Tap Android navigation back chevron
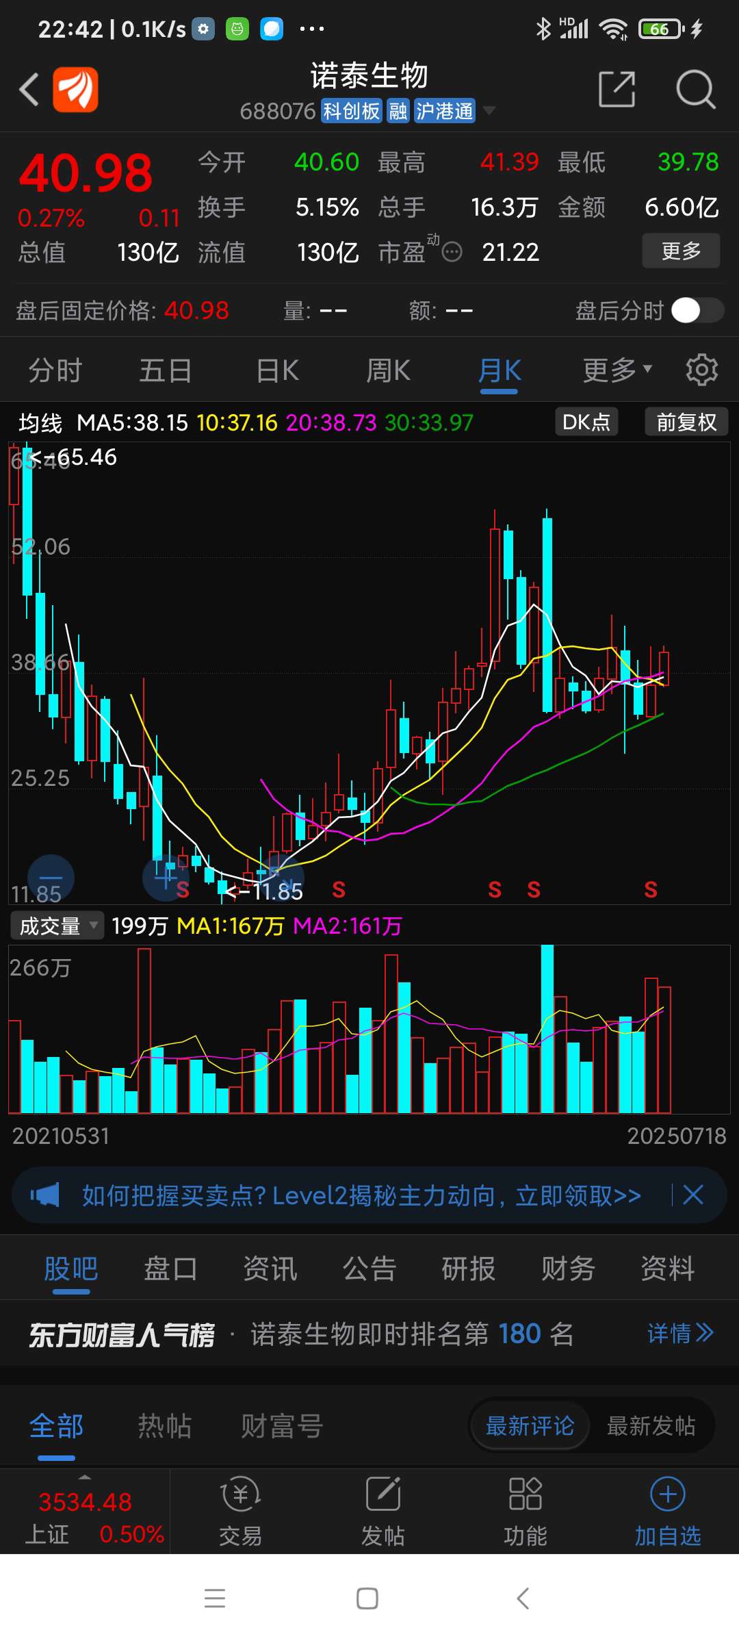739x1643 pixels. pos(523,1599)
